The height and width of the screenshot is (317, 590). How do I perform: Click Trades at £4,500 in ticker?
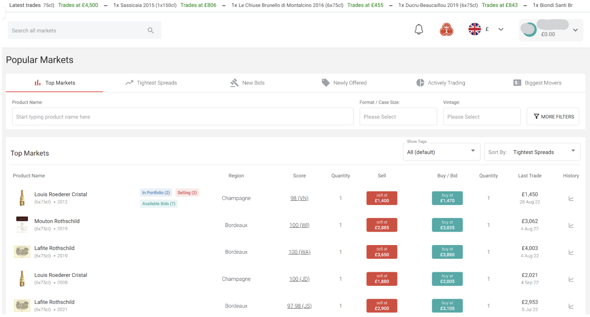[78, 5]
